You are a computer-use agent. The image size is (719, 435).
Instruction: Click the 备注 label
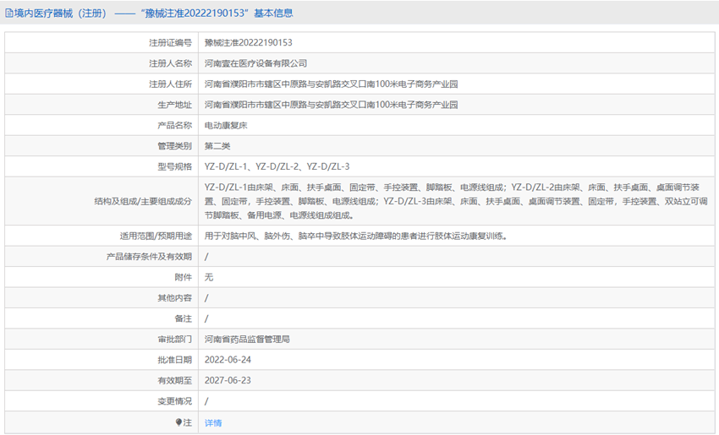[x=184, y=318]
